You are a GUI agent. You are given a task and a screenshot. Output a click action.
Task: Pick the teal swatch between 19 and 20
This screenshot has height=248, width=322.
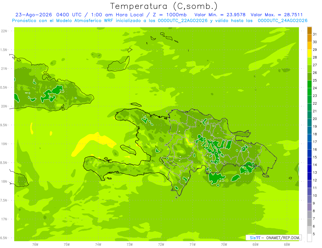coord(309,123)
